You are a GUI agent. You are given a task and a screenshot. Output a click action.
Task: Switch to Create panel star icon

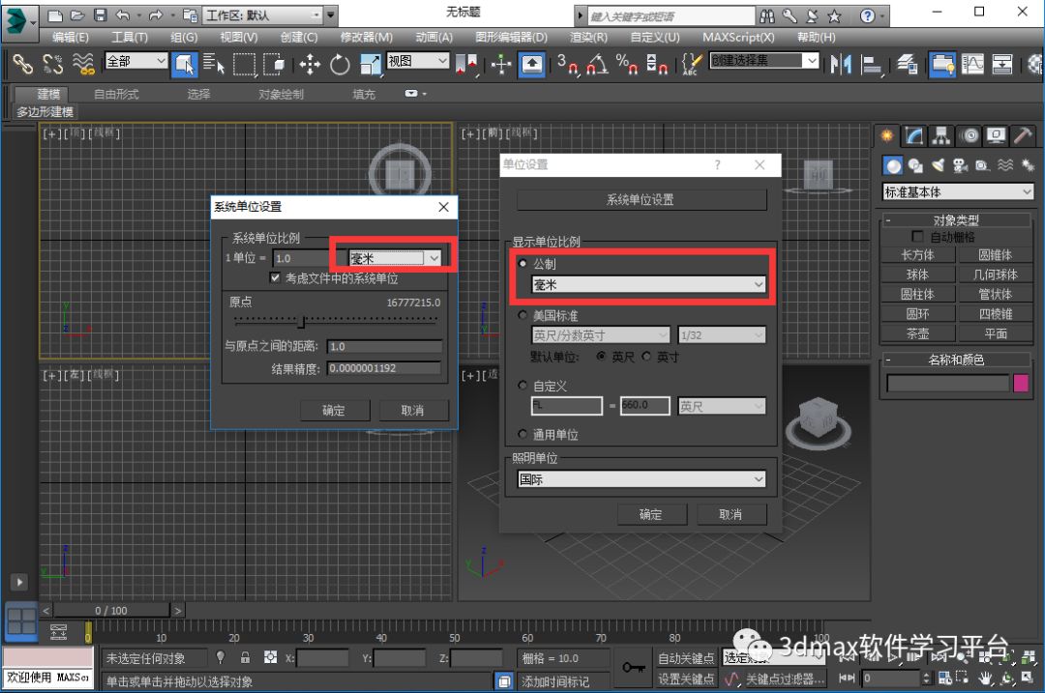pos(887,136)
